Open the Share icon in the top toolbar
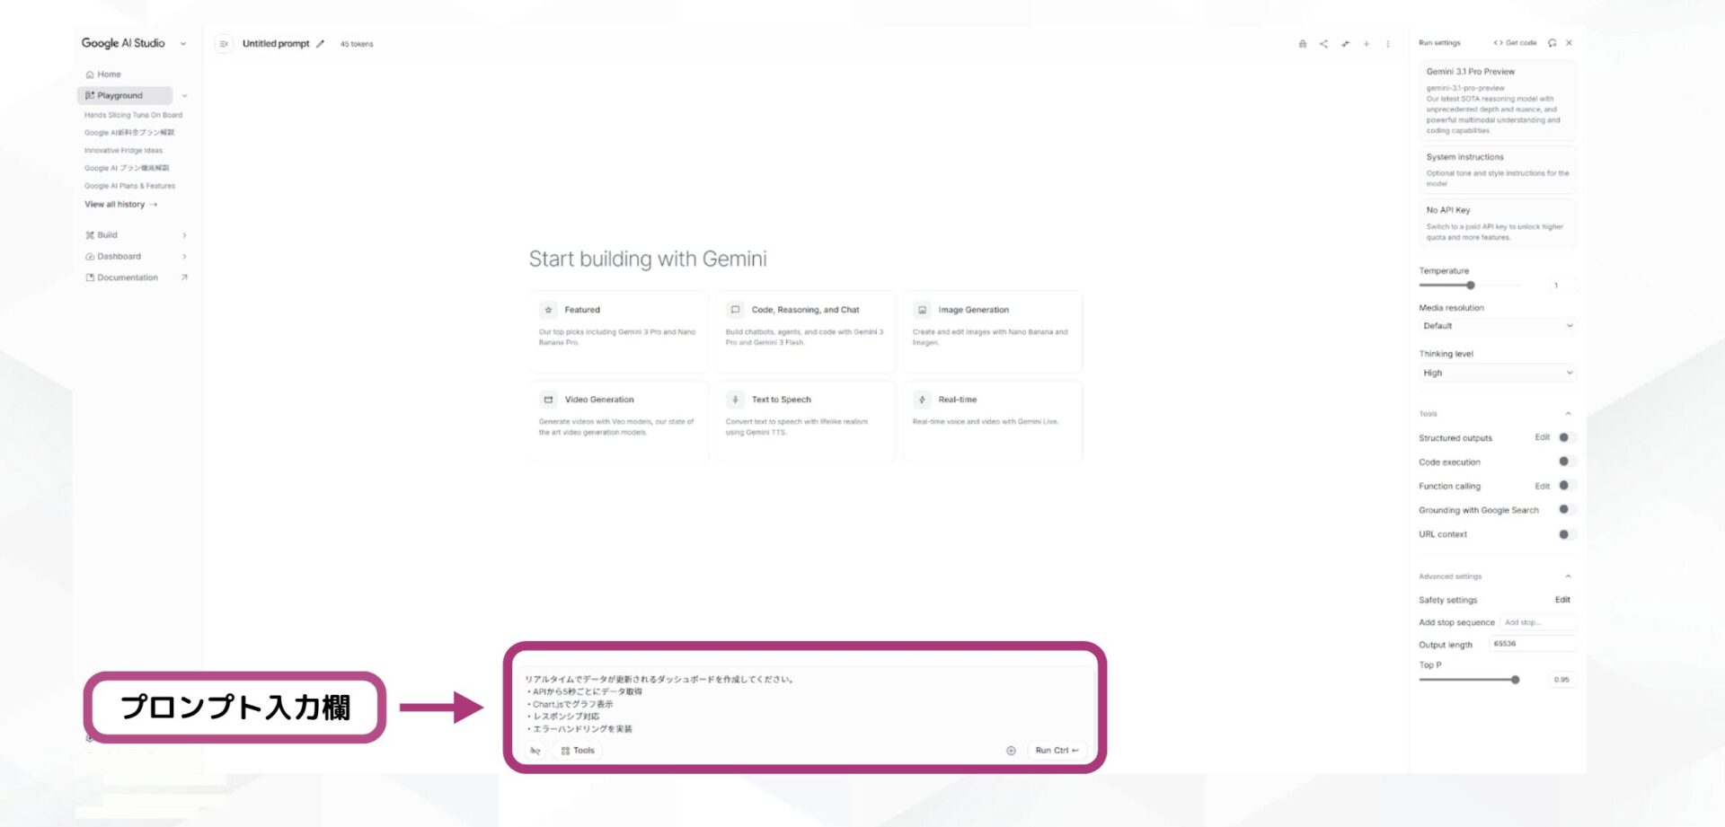The height and width of the screenshot is (827, 1725). [x=1322, y=43]
